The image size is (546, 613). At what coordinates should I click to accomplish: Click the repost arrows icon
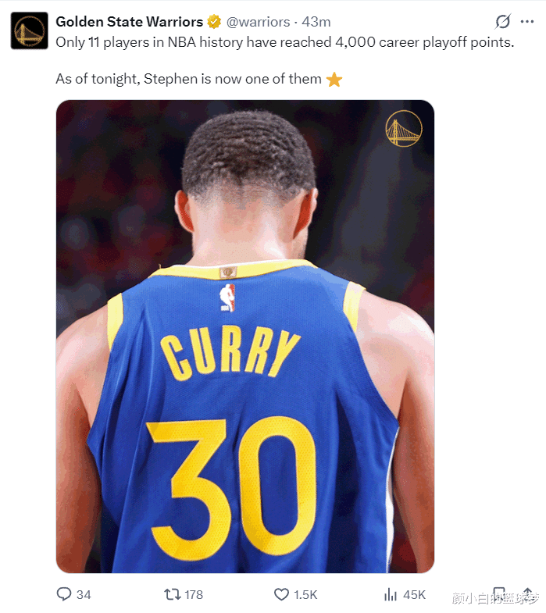click(172, 594)
